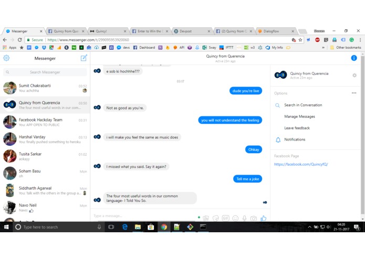This screenshot has height=259, width=365.
Task: Click the browser address bar URL
Action: 88,40
